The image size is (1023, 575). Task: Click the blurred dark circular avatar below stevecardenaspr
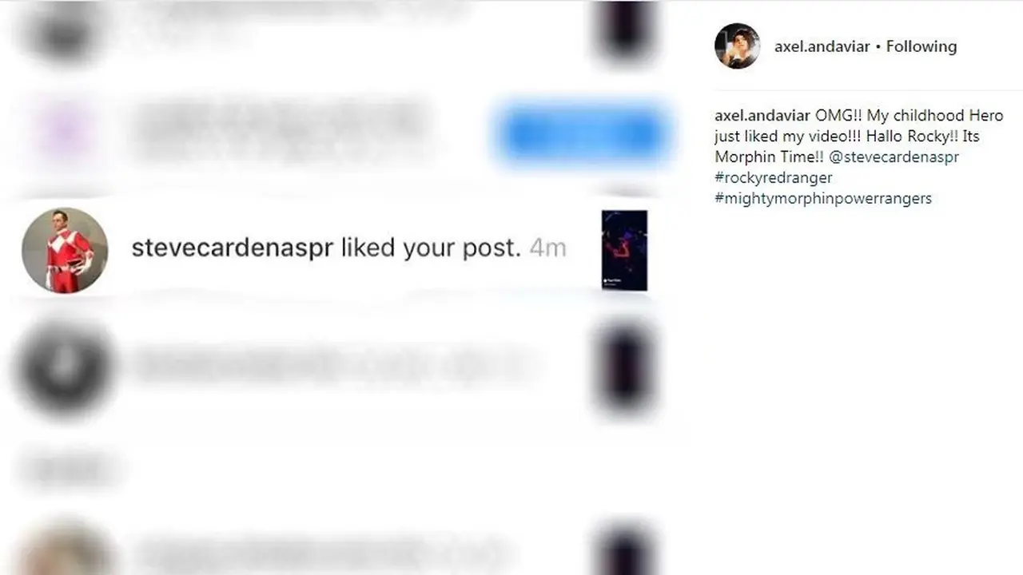coord(64,367)
